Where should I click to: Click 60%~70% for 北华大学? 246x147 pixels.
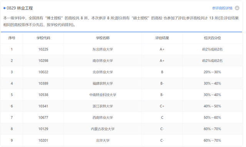213,140
